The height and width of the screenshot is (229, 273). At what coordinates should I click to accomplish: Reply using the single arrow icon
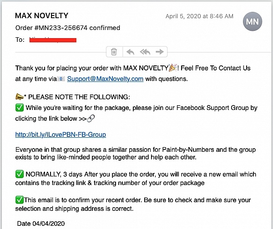(130, 52)
